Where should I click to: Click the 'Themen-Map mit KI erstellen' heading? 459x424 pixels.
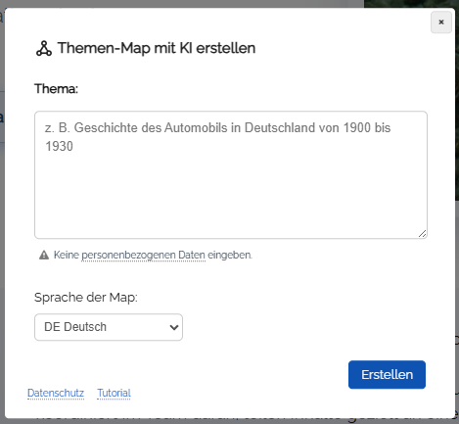157,48
